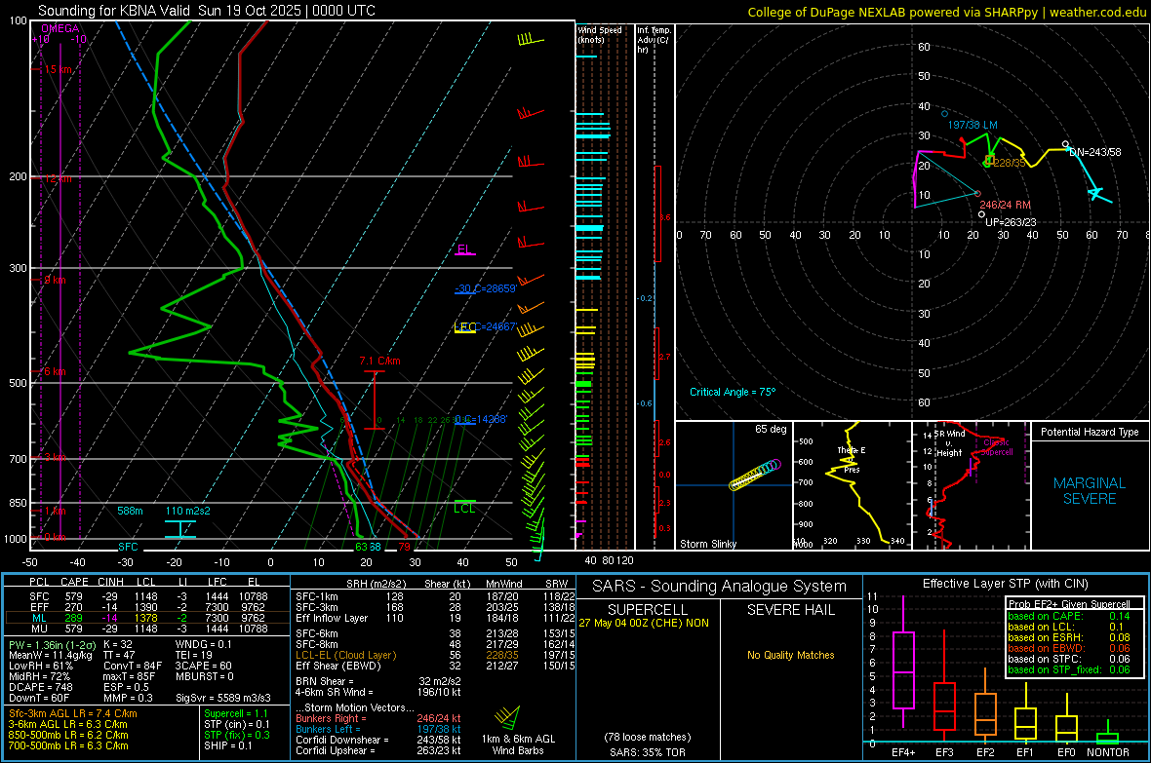The width and height of the screenshot is (1151, 763).
Task: Select the SFC parcel row
Action: [x=147, y=596]
